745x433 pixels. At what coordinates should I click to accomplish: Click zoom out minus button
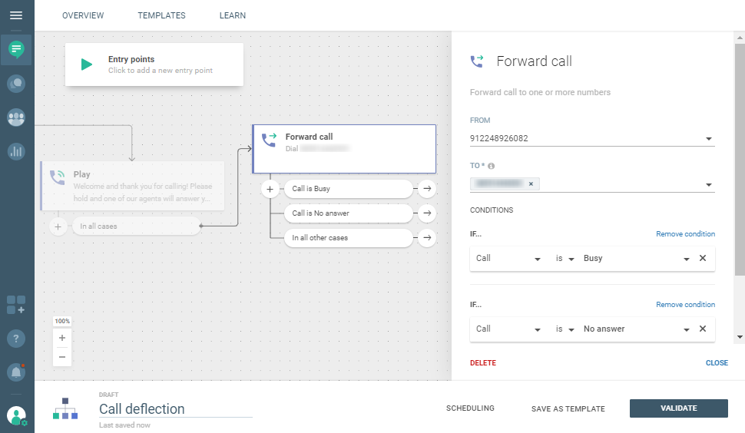pos(62,357)
